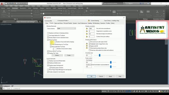The height and width of the screenshot is (95, 169).
Task: Click drawing icon beside Segments in a polyline curve
Action: point(87,31)
